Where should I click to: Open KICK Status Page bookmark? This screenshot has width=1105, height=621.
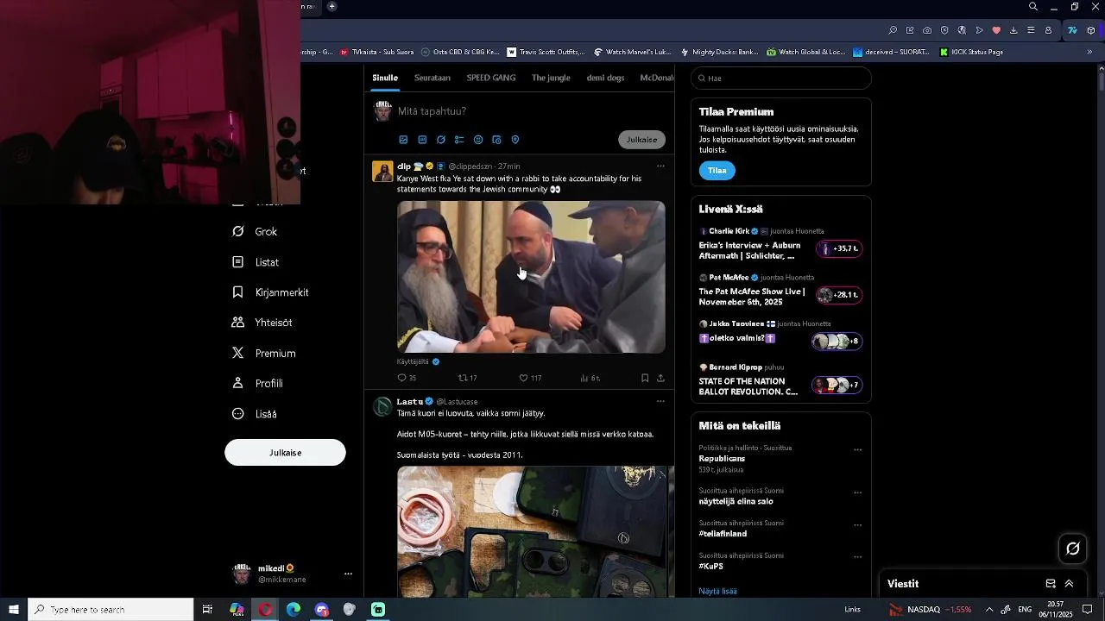pos(971,52)
